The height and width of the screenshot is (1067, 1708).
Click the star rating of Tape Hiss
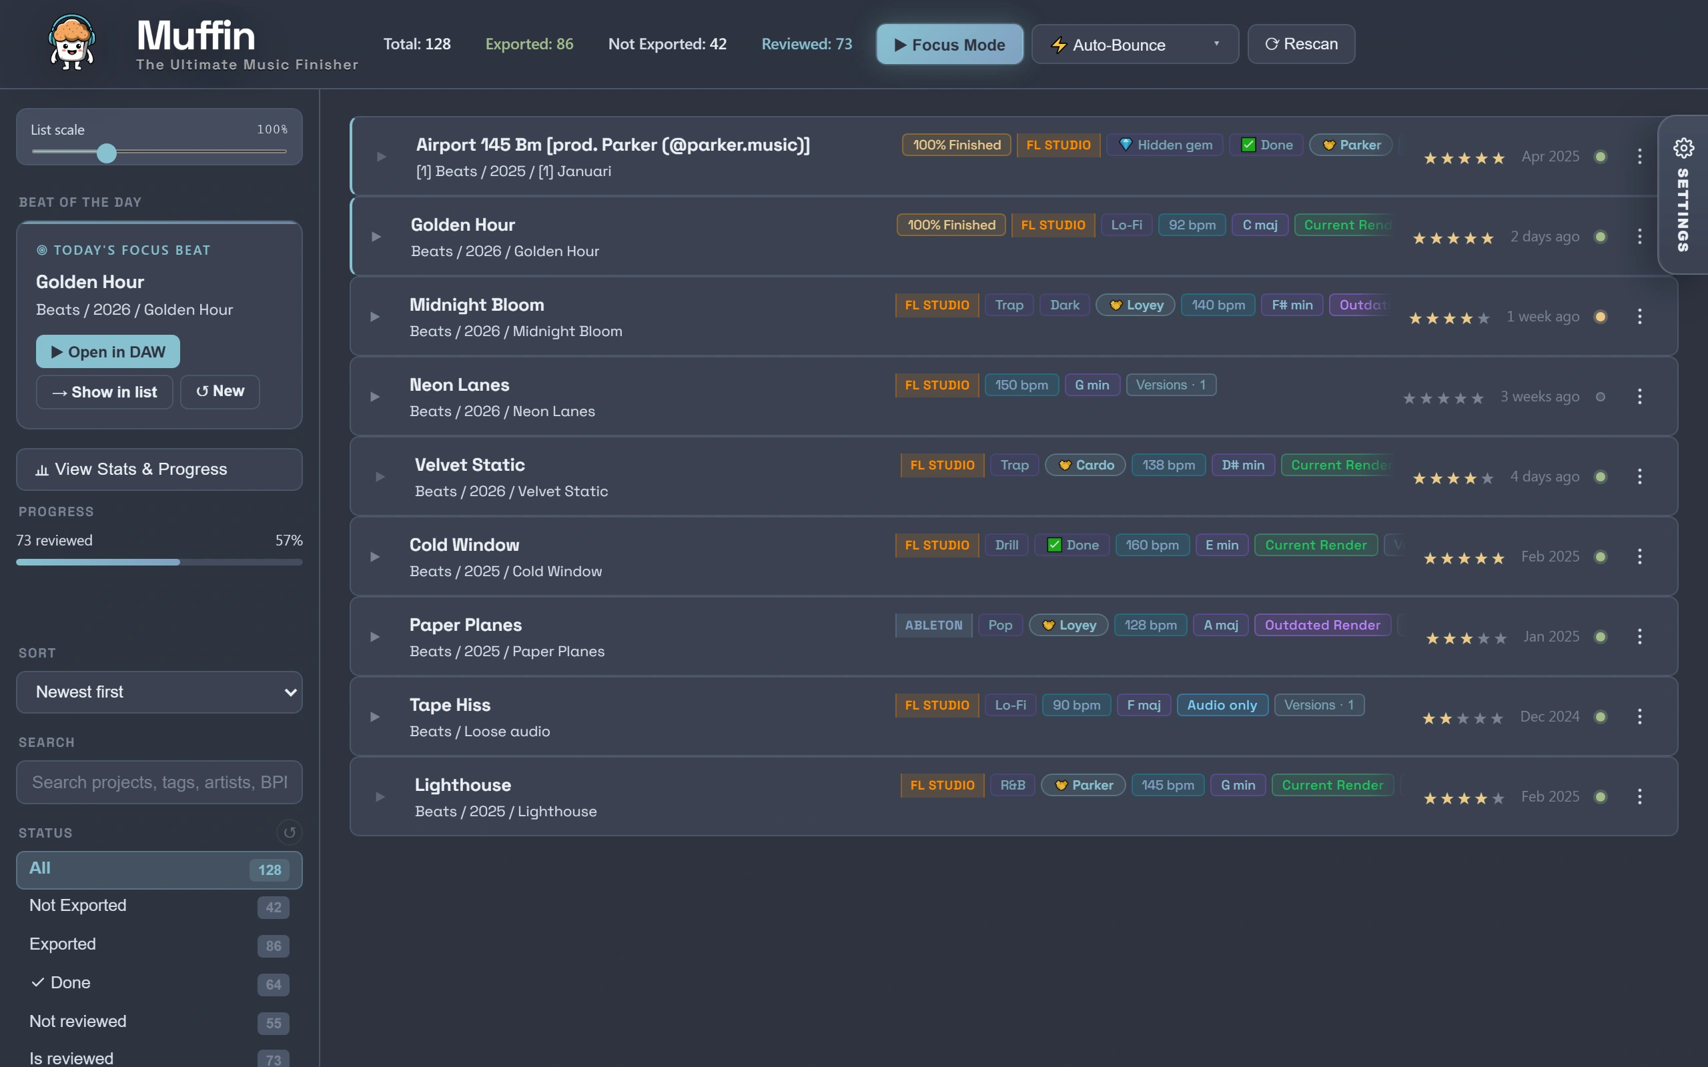[x=1462, y=718]
